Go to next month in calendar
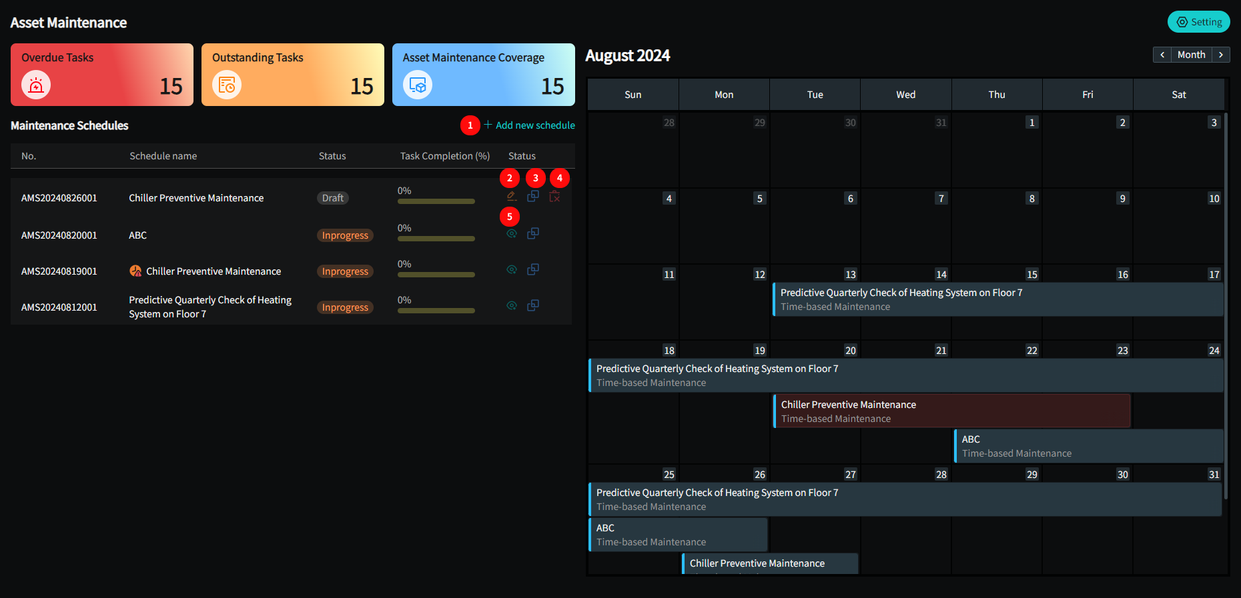The image size is (1241, 598). pos(1221,55)
